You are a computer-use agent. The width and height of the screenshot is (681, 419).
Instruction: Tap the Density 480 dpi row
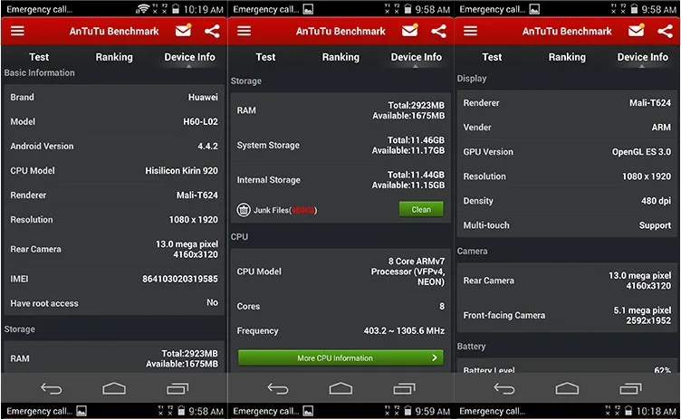click(x=567, y=201)
